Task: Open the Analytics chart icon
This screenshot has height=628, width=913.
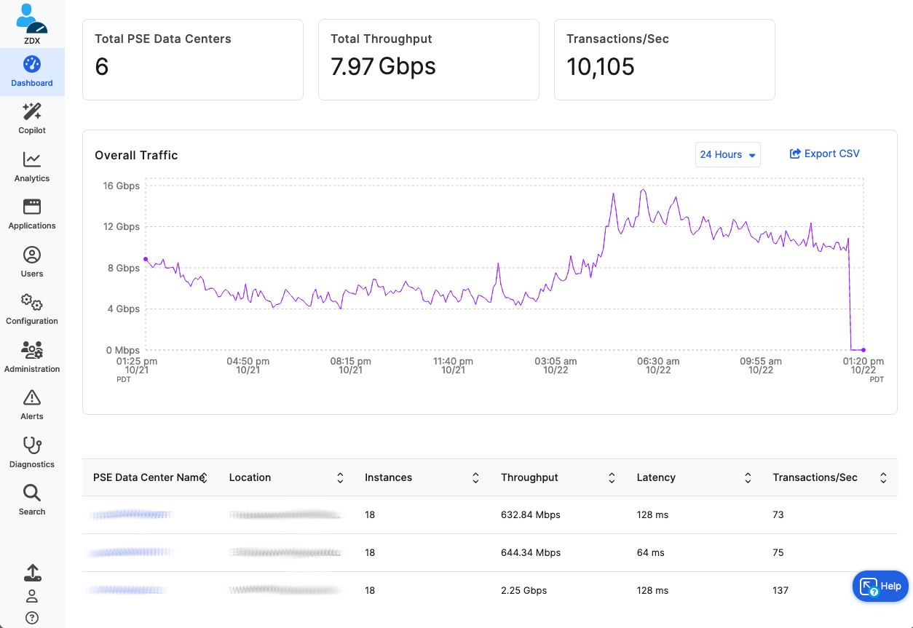Action: click(32, 159)
